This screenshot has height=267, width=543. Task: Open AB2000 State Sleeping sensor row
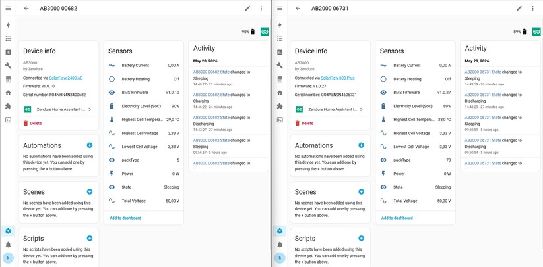(415, 187)
